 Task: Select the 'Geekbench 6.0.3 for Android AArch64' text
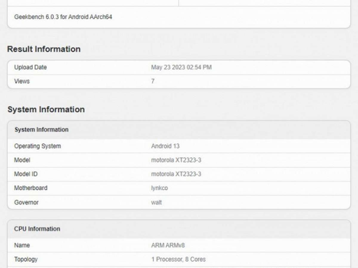pos(63,17)
